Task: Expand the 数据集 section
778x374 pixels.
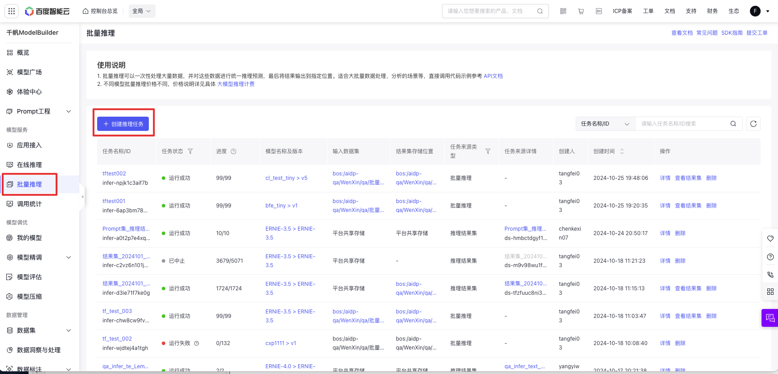Action: (x=69, y=330)
